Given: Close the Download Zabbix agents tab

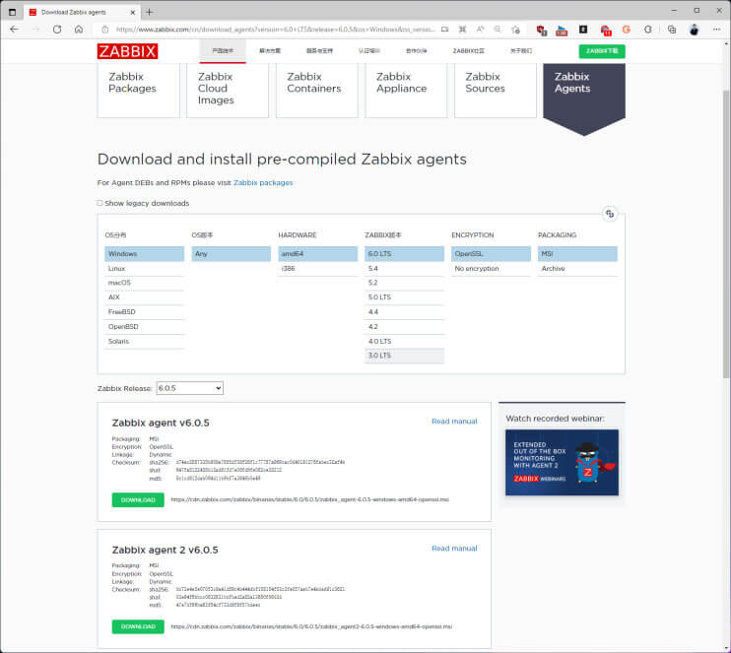Looking at the screenshot, I should 132,13.
